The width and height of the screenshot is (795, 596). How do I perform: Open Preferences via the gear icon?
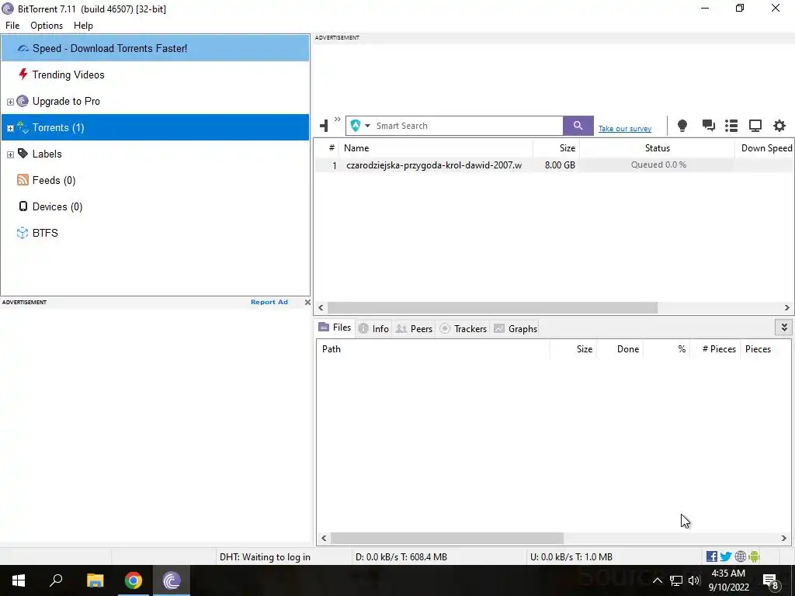(779, 126)
